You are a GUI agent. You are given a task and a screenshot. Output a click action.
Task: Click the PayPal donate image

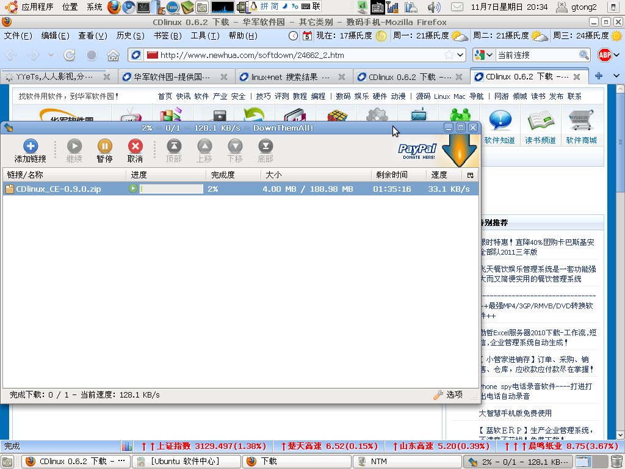click(x=417, y=151)
